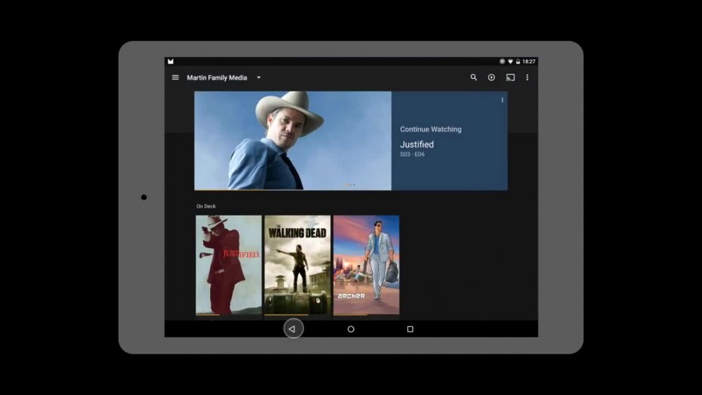This screenshot has width=702, height=395.
Task: Open the Continue Watching card's overflow menu
Action: click(x=502, y=100)
